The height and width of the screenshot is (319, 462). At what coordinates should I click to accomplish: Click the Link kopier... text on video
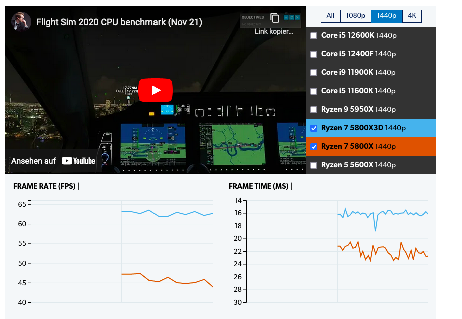point(274,31)
